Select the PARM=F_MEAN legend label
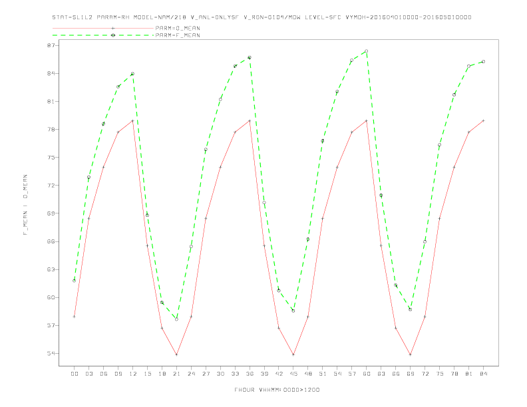 178,35
